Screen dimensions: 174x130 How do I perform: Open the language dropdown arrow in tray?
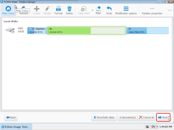[x=157, y=127]
